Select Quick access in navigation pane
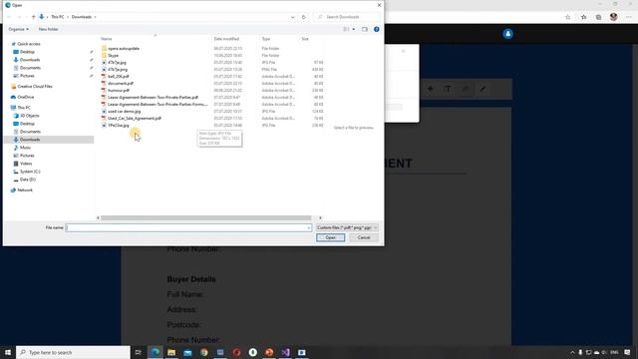This screenshot has width=638, height=359. pos(29,44)
